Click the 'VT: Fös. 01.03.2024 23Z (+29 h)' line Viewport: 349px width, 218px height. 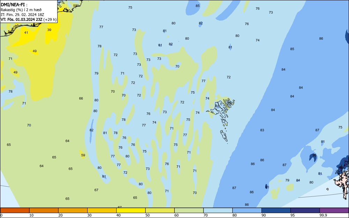29,20
